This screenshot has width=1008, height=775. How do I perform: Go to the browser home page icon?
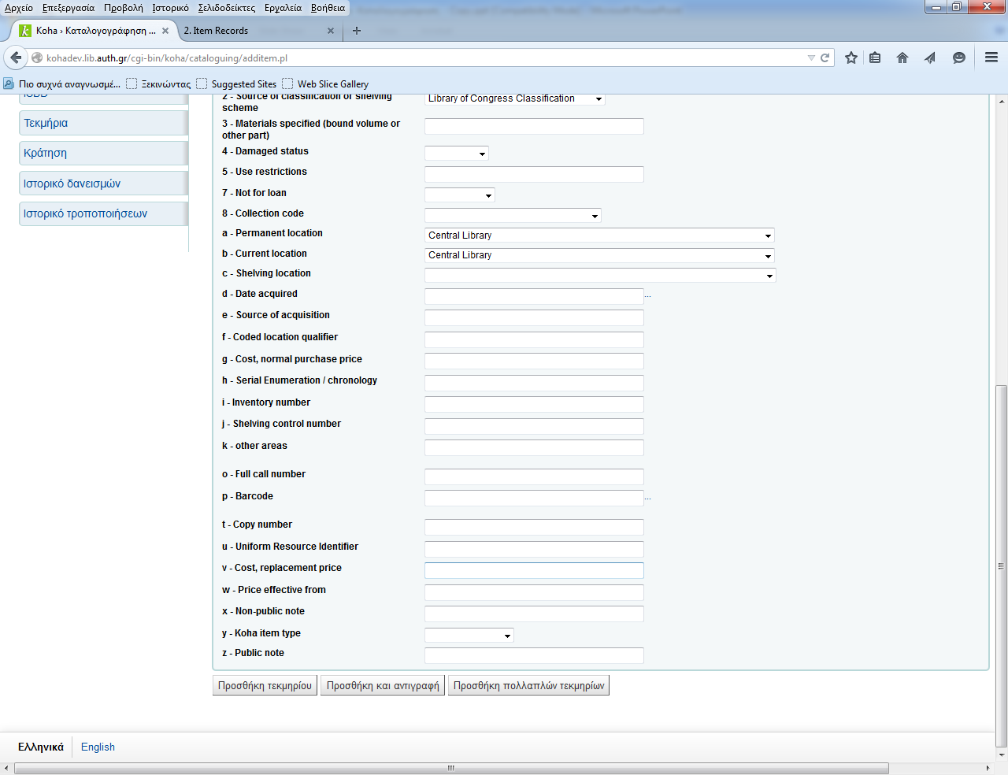[x=902, y=57]
